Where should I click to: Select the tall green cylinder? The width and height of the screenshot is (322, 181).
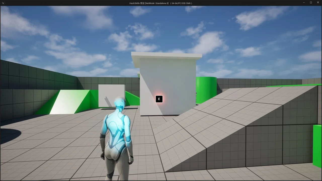(206, 89)
